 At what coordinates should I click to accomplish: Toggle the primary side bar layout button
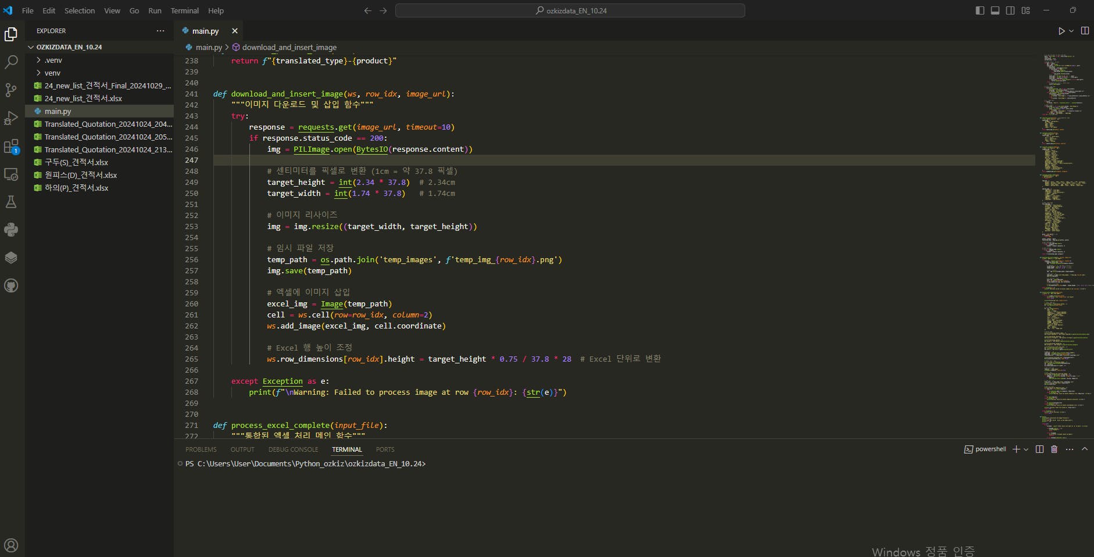pos(979,10)
